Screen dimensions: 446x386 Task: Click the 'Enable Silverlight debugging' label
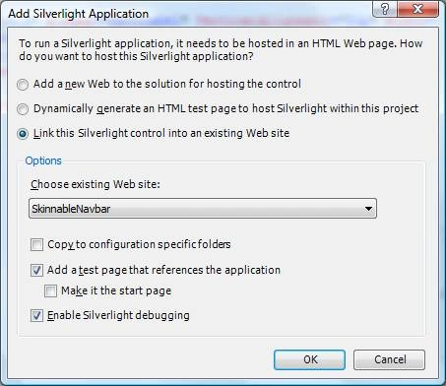118,315
